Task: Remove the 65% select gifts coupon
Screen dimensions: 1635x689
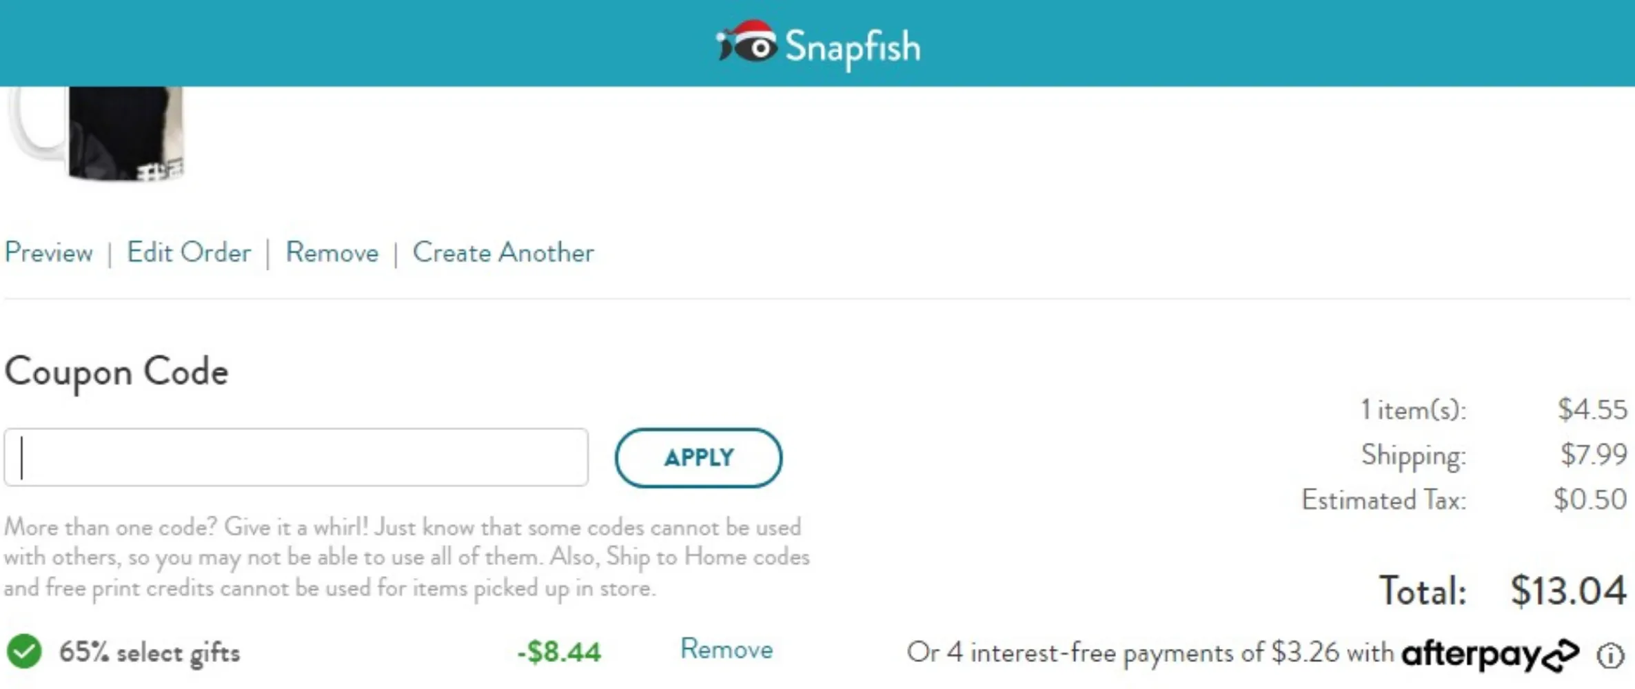Action: tap(727, 649)
